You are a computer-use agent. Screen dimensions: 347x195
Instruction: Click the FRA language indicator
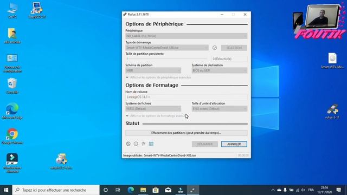tap(311, 190)
